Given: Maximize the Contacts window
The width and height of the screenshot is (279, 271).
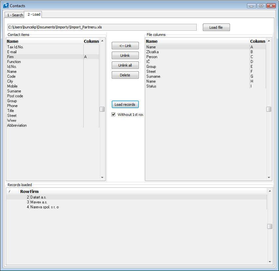Looking at the screenshot, I should [261, 6].
